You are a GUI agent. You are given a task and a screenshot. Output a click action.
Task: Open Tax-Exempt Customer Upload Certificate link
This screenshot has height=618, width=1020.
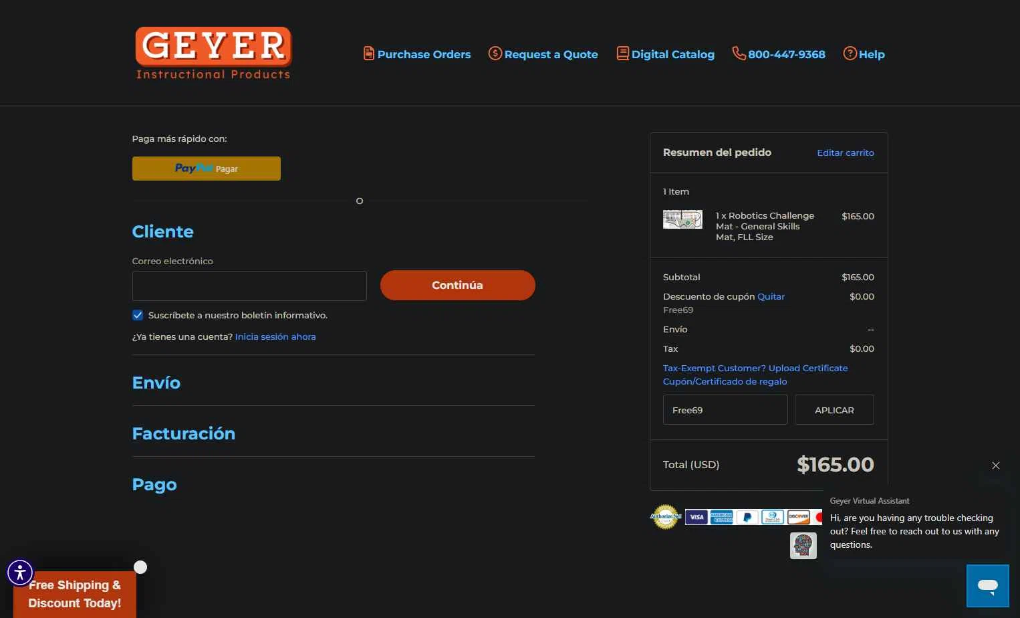tap(755, 368)
